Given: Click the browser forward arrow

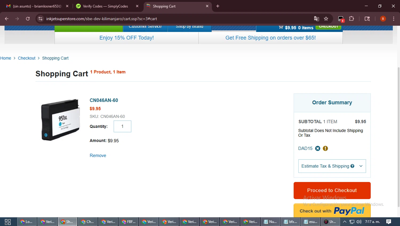Looking at the screenshot, I should click(17, 19).
